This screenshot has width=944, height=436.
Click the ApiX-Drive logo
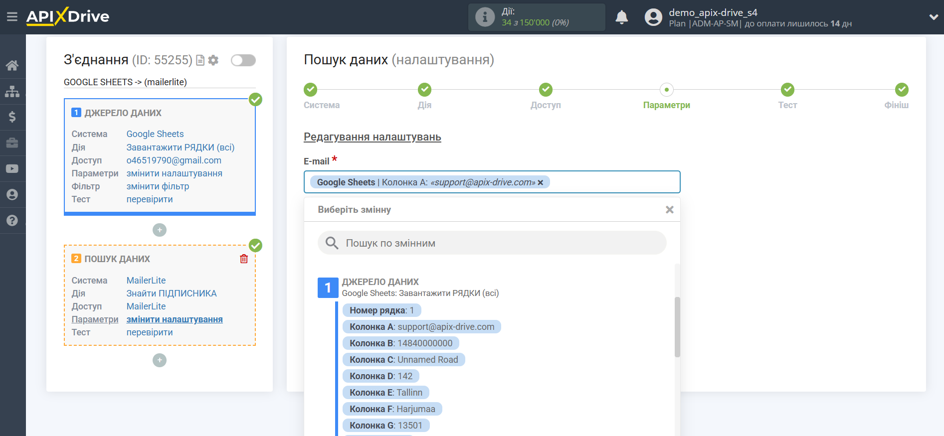coord(68,16)
